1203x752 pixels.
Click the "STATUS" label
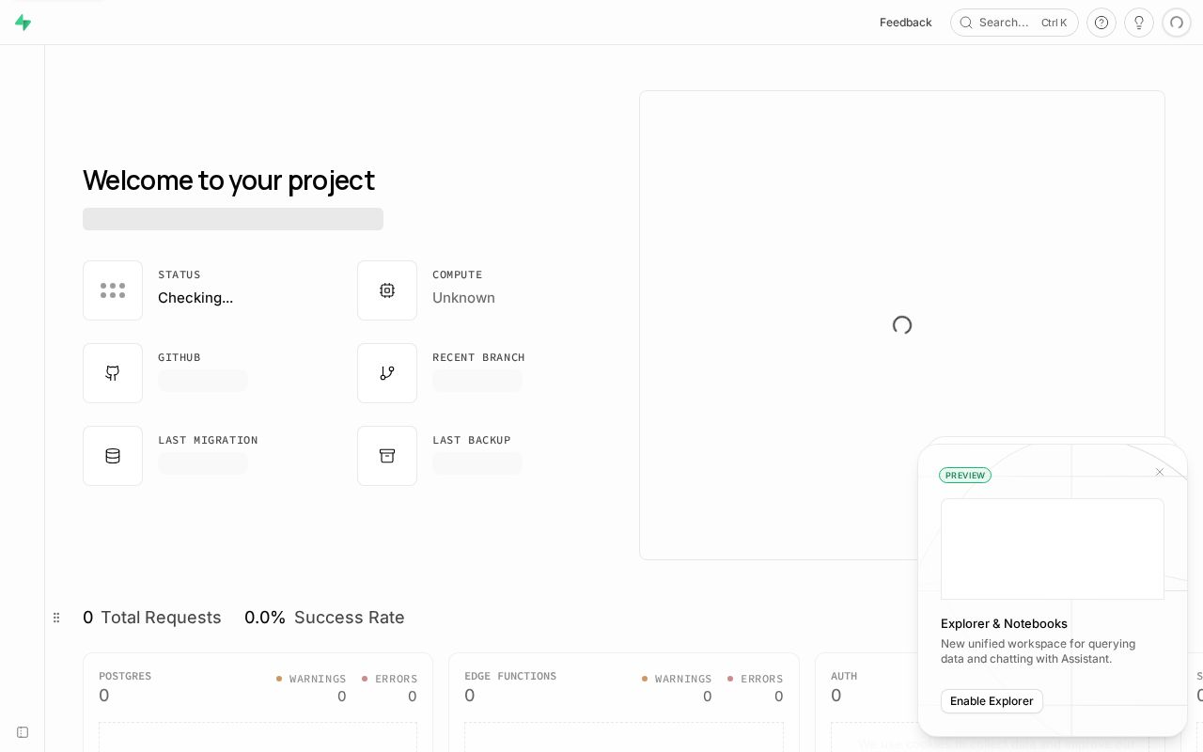(180, 274)
